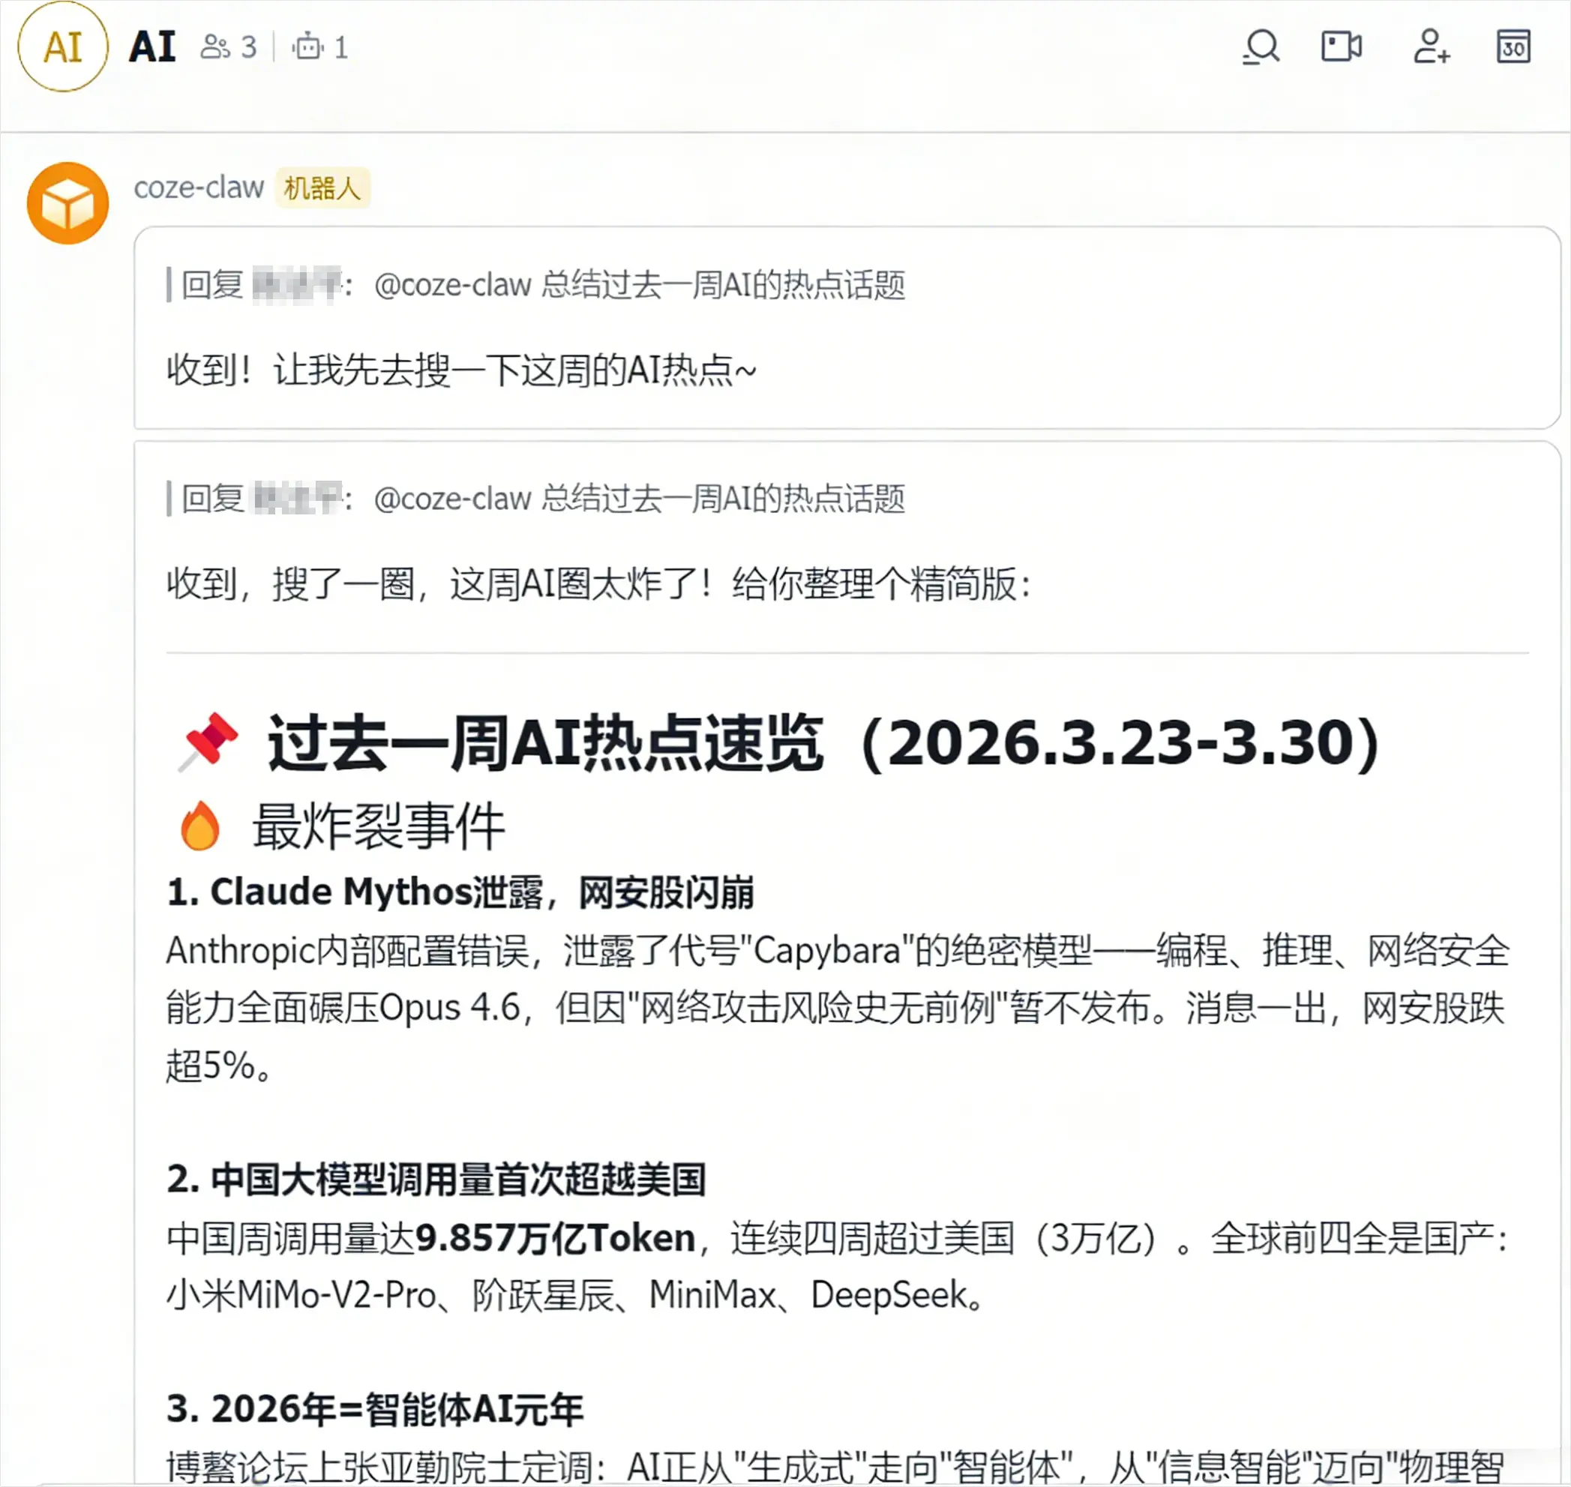Image resolution: width=1571 pixels, height=1487 pixels.
Task: Click heading 3. 2026年=智能体AI元年
Action: tap(375, 1409)
